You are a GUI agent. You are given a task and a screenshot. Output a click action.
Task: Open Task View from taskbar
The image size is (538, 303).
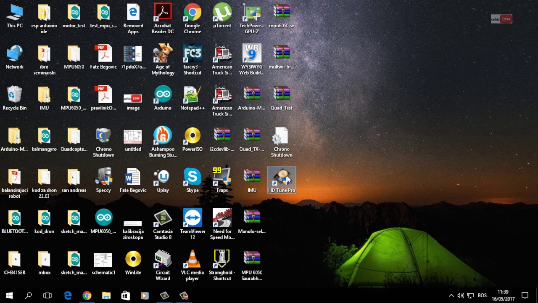[47, 295]
